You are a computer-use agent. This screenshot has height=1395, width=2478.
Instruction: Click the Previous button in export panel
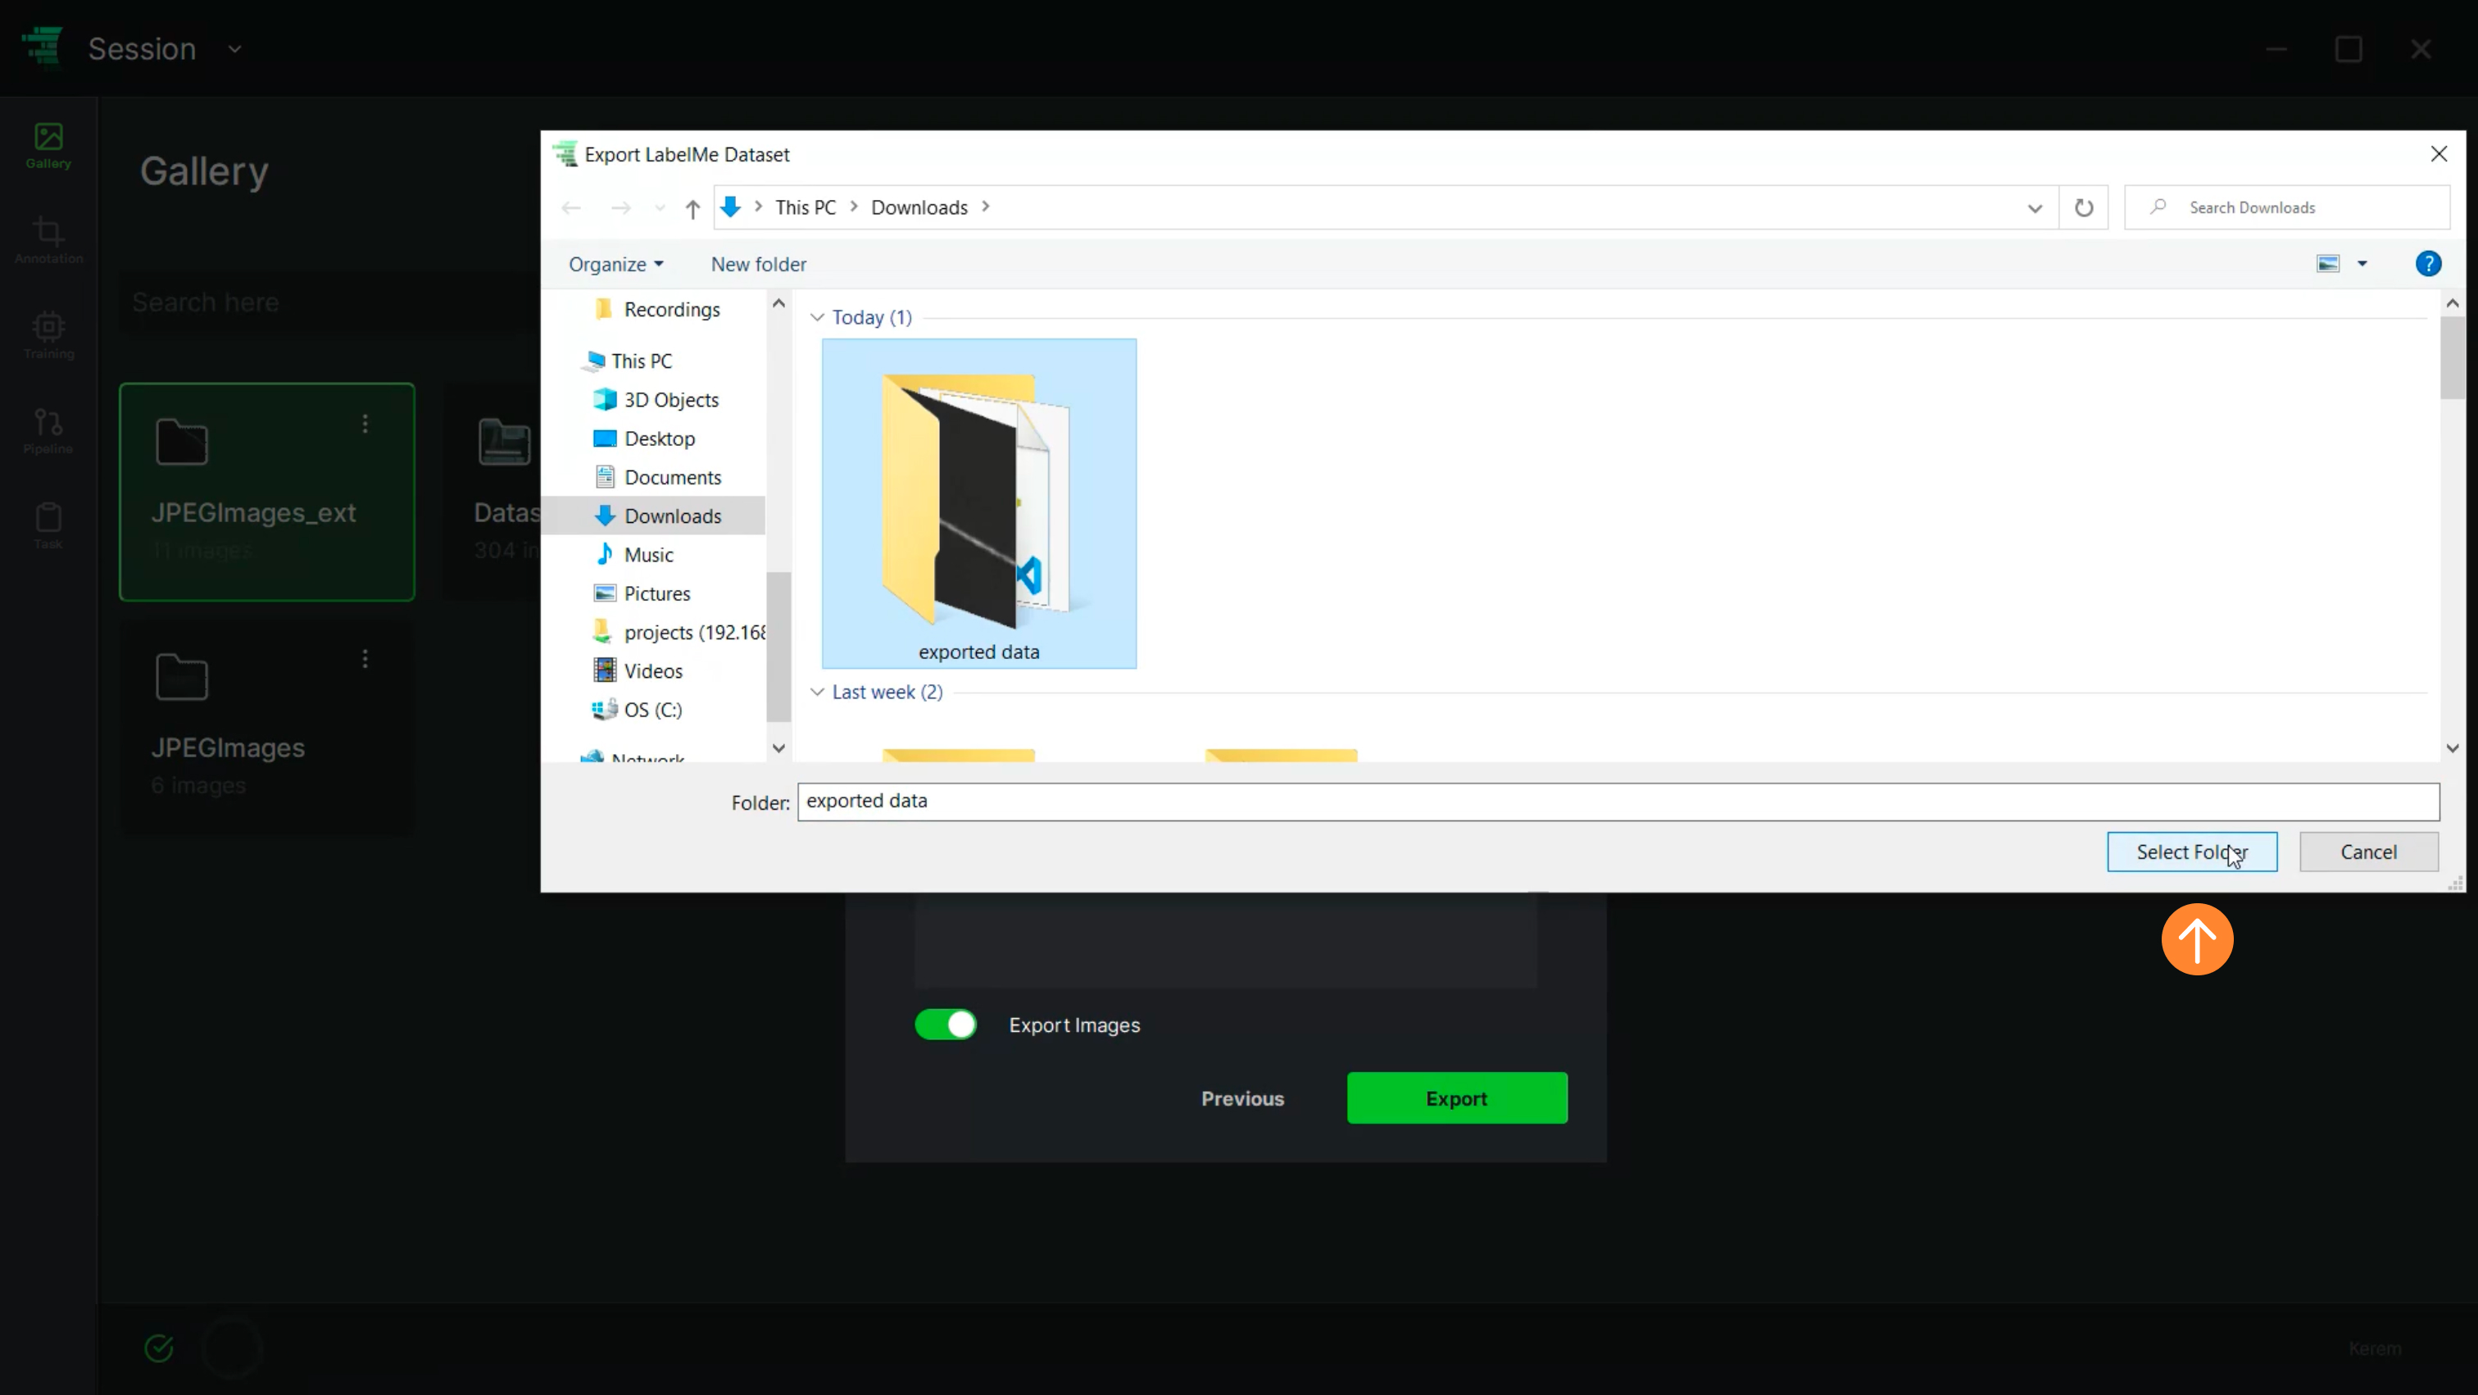point(1242,1098)
